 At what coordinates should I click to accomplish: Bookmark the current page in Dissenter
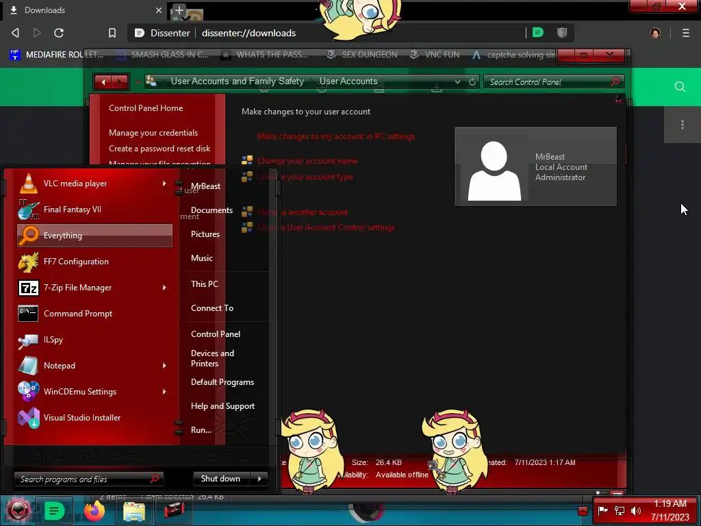click(x=112, y=33)
